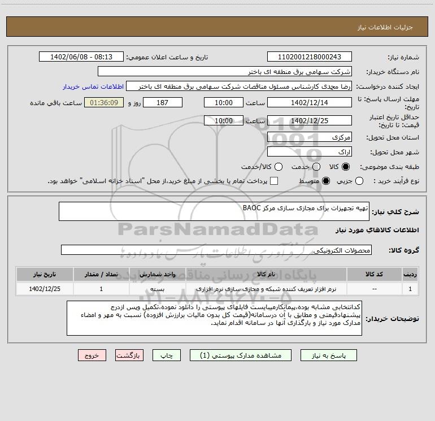
Task: Click the item name cell نرم افزار تعریف کننده شبکه
Action: 266,289
